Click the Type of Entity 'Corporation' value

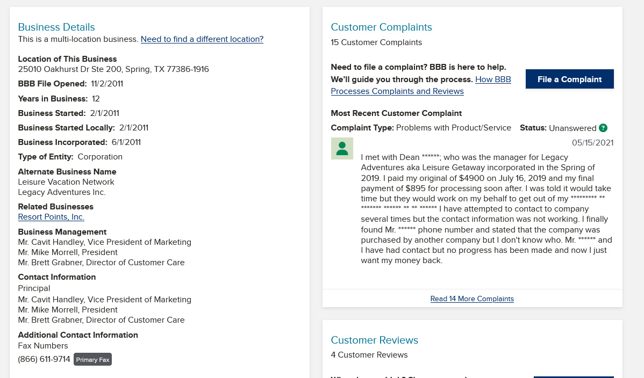click(x=100, y=157)
